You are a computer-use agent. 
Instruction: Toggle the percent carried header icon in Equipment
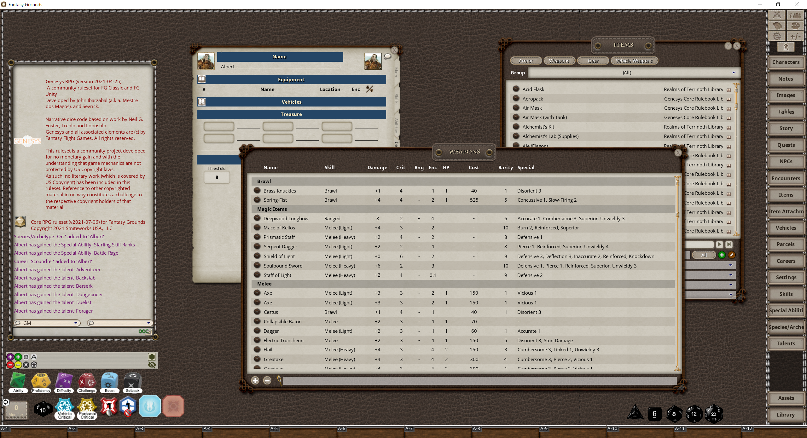coord(369,89)
